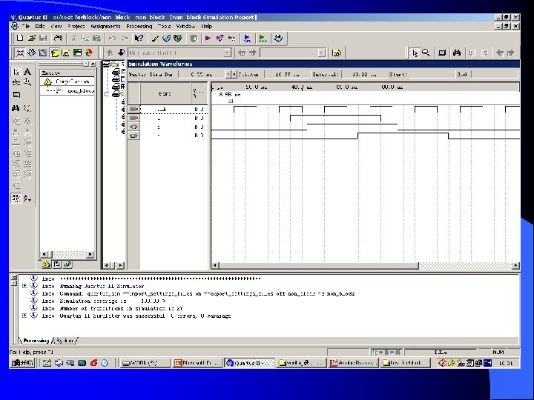This screenshot has height=400, width=534.
Task: Open the Help menu
Action: (206, 26)
